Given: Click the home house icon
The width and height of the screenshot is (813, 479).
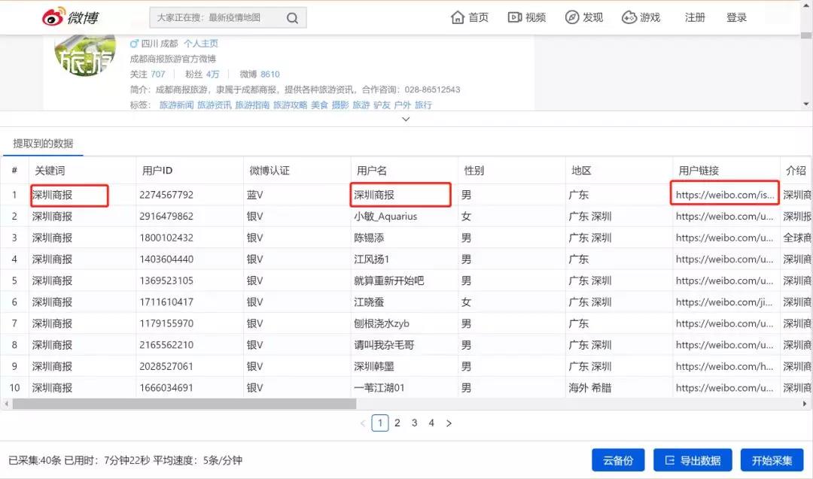Looking at the screenshot, I should (x=458, y=17).
